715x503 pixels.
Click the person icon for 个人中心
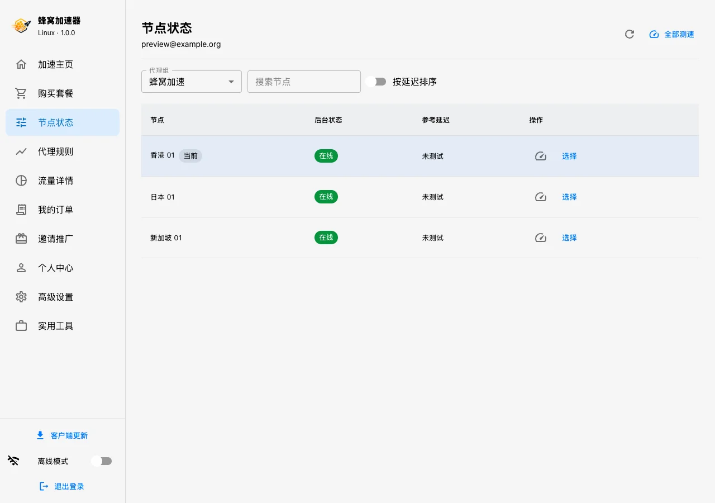point(21,268)
